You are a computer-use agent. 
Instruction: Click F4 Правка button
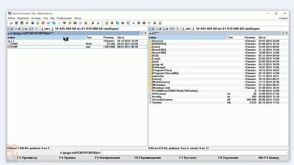point(68,158)
